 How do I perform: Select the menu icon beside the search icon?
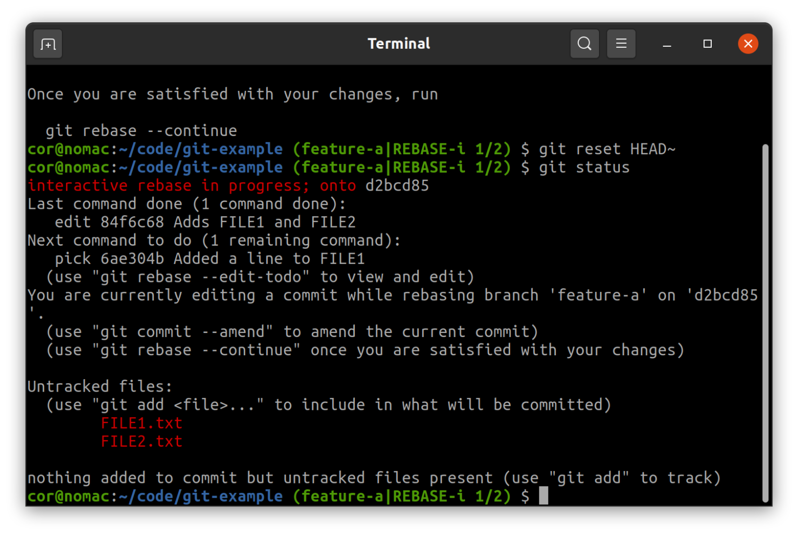point(621,44)
